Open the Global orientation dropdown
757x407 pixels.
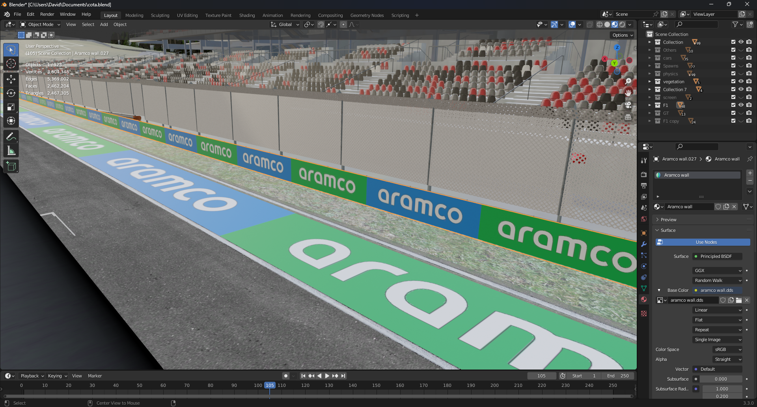[285, 24]
